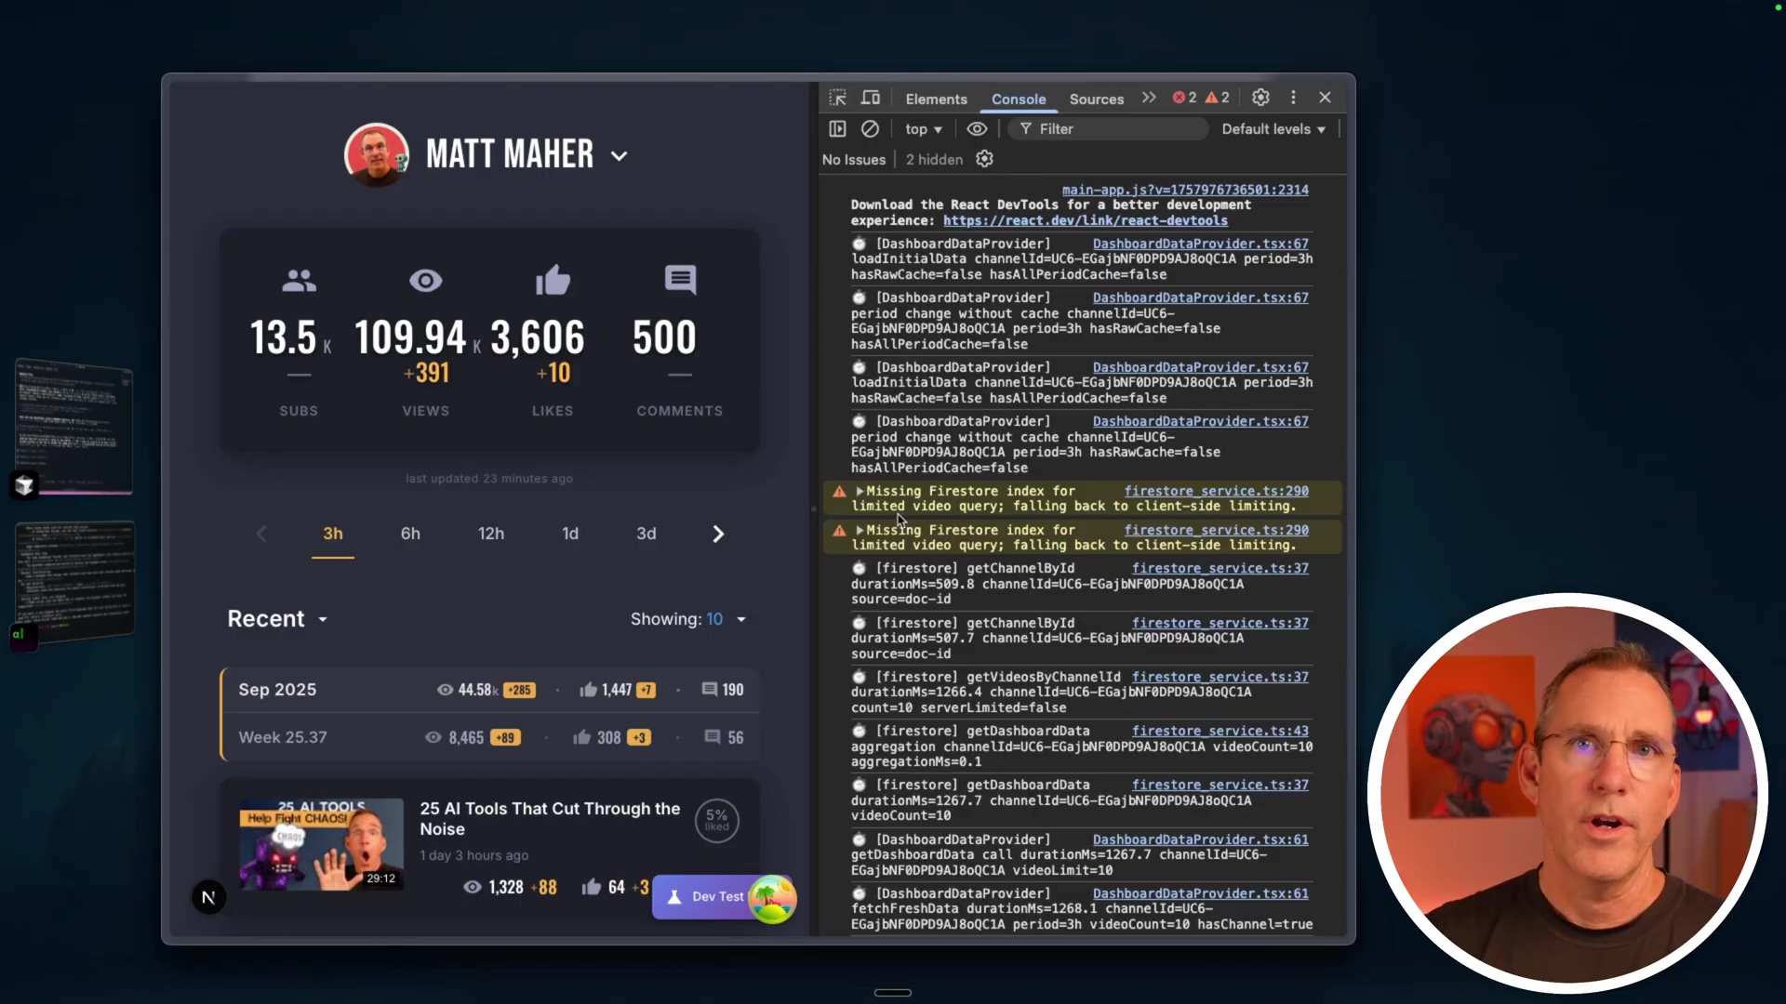Viewport: 1786px width, 1004px height.
Task: Click the 5% liked circle indicator
Action: pos(716,821)
